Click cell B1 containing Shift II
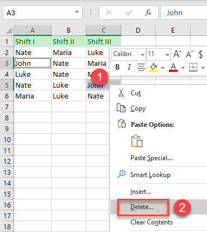Image resolution: width=207 pixels, height=232 pixels. pyautogui.click(x=68, y=41)
